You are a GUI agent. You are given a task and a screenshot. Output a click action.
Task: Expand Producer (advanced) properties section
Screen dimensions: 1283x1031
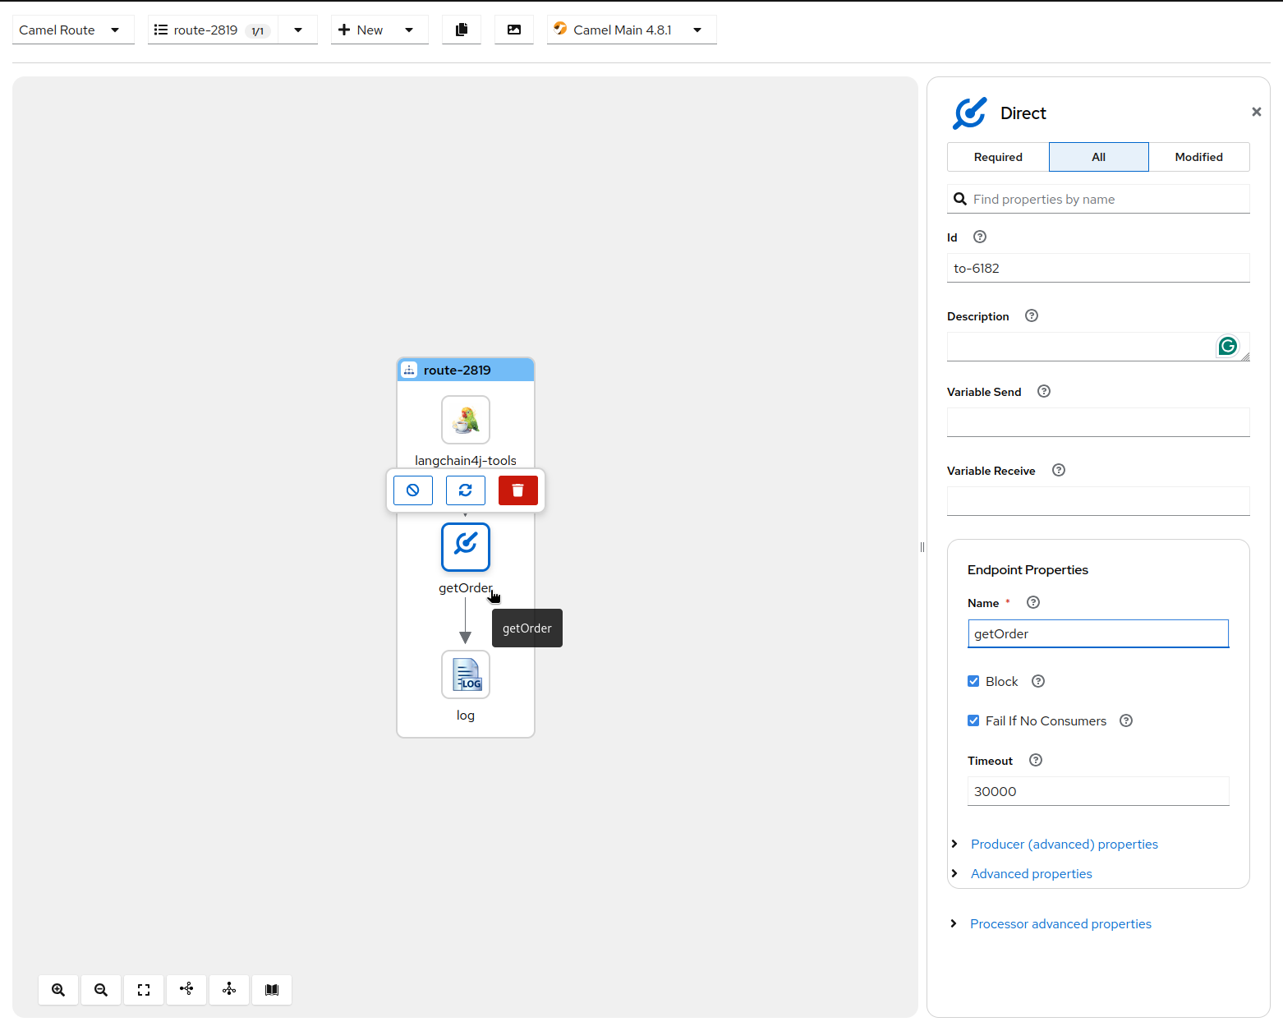pos(1064,844)
